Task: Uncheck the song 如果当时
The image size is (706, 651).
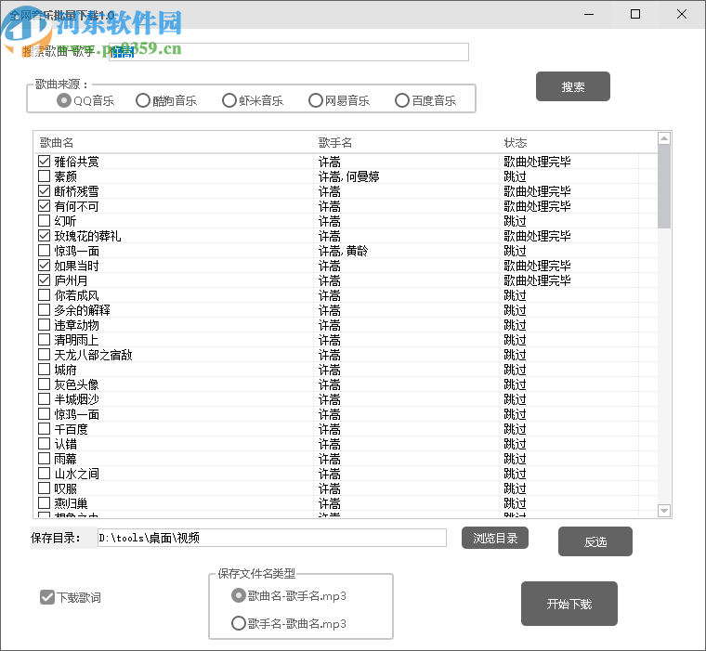Action: (45, 266)
